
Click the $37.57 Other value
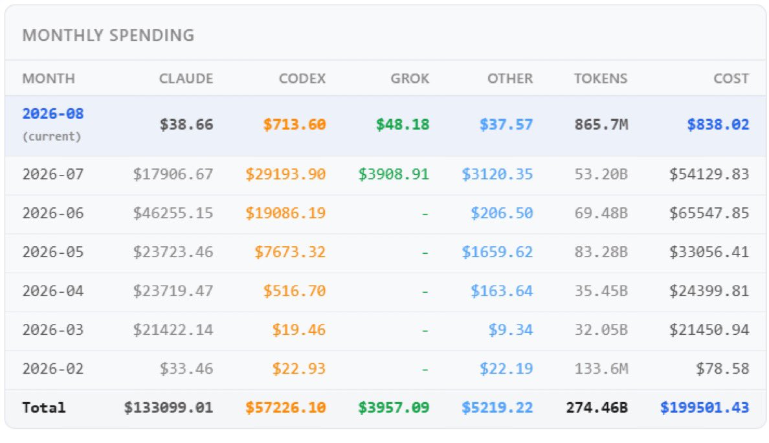click(506, 124)
